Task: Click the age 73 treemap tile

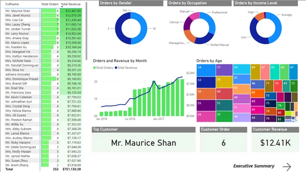Action: point(271,96)
